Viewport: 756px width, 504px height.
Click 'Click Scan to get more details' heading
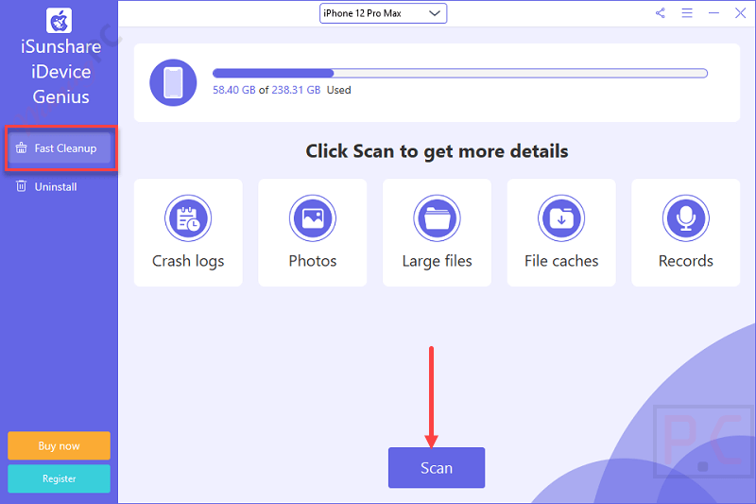click(437, 151)
